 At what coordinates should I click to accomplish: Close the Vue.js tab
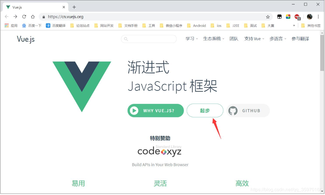point(64,7)
